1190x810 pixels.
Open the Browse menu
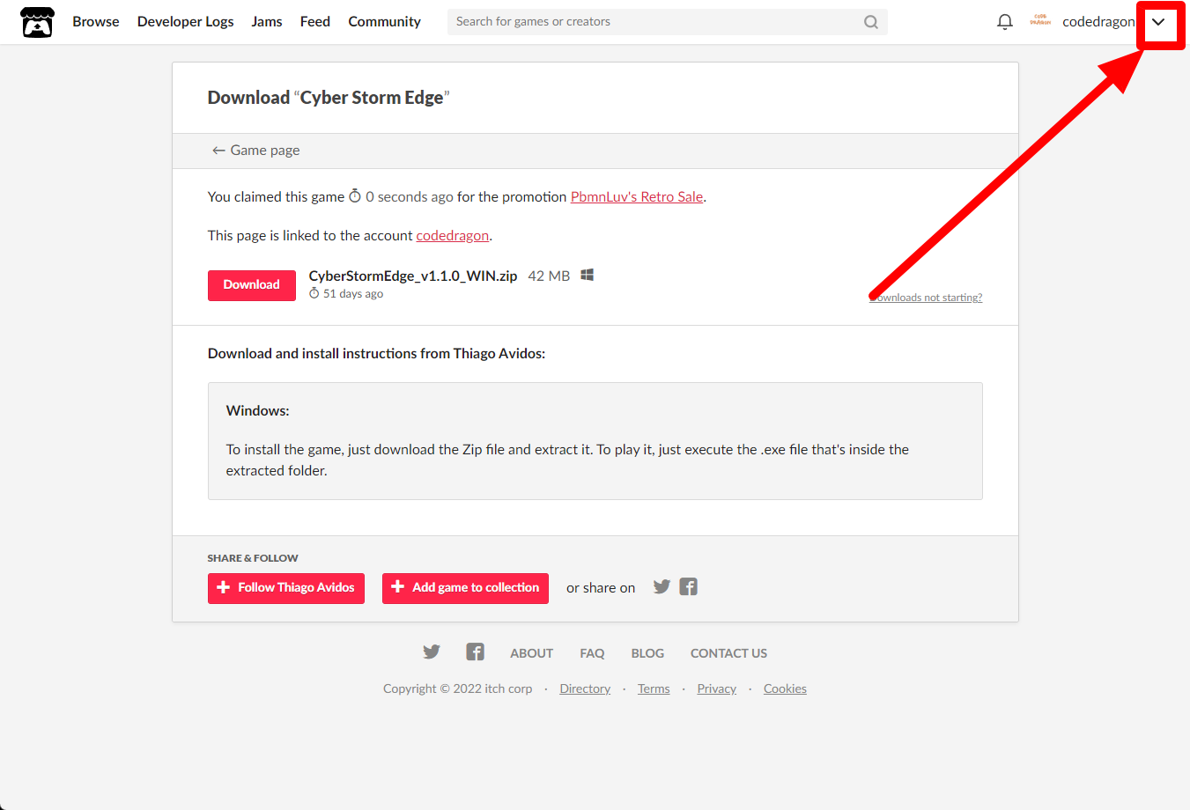tap(96, 22)
